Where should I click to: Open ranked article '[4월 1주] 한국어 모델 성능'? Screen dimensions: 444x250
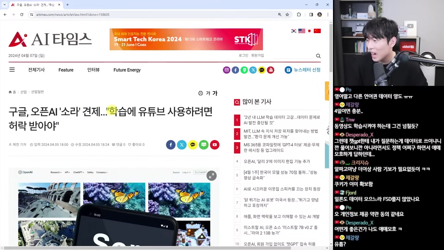coord(280,175)
